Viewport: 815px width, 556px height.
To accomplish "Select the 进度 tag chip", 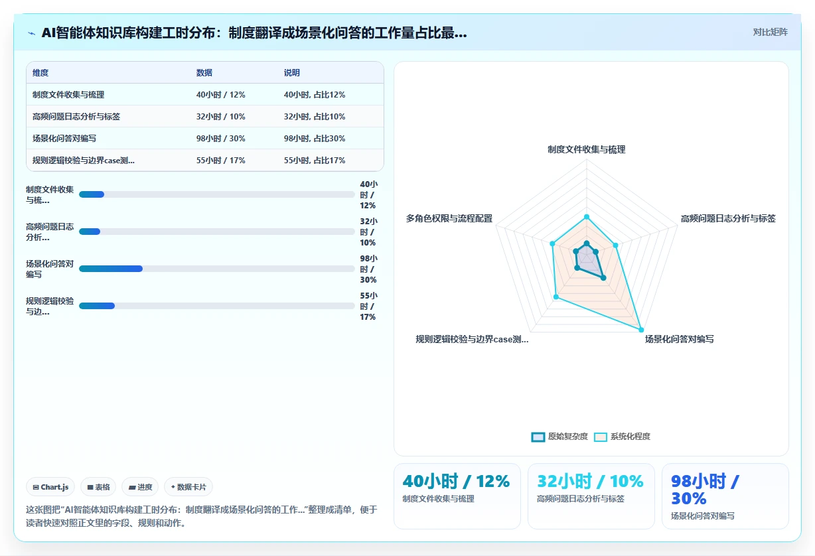I will click(x=140, y=487).
